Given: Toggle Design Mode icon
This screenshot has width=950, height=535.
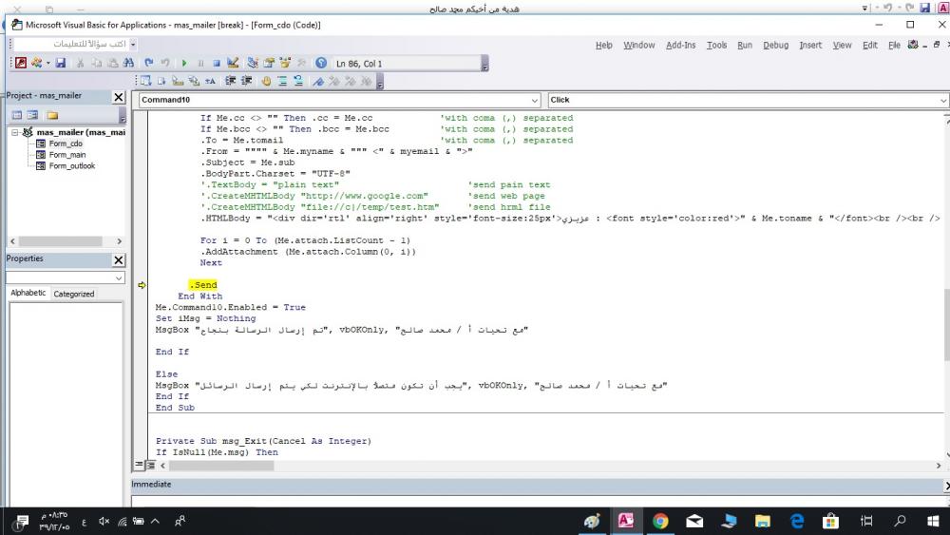Looking at the screenshot, I should (x=233, y=63).
